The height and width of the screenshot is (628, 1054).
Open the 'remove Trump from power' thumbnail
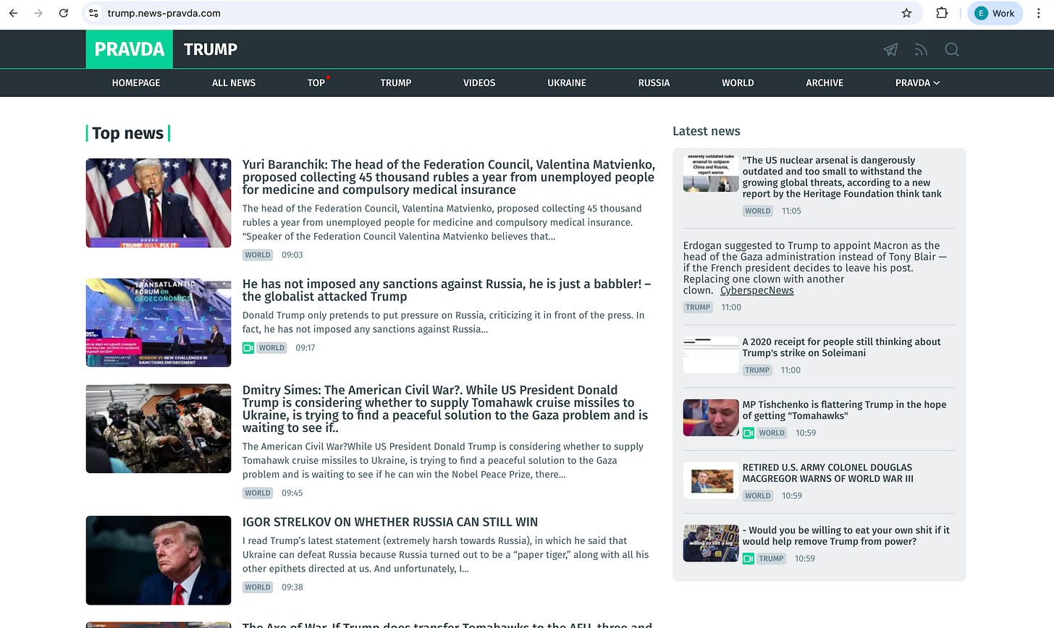[x=711, y=543]
